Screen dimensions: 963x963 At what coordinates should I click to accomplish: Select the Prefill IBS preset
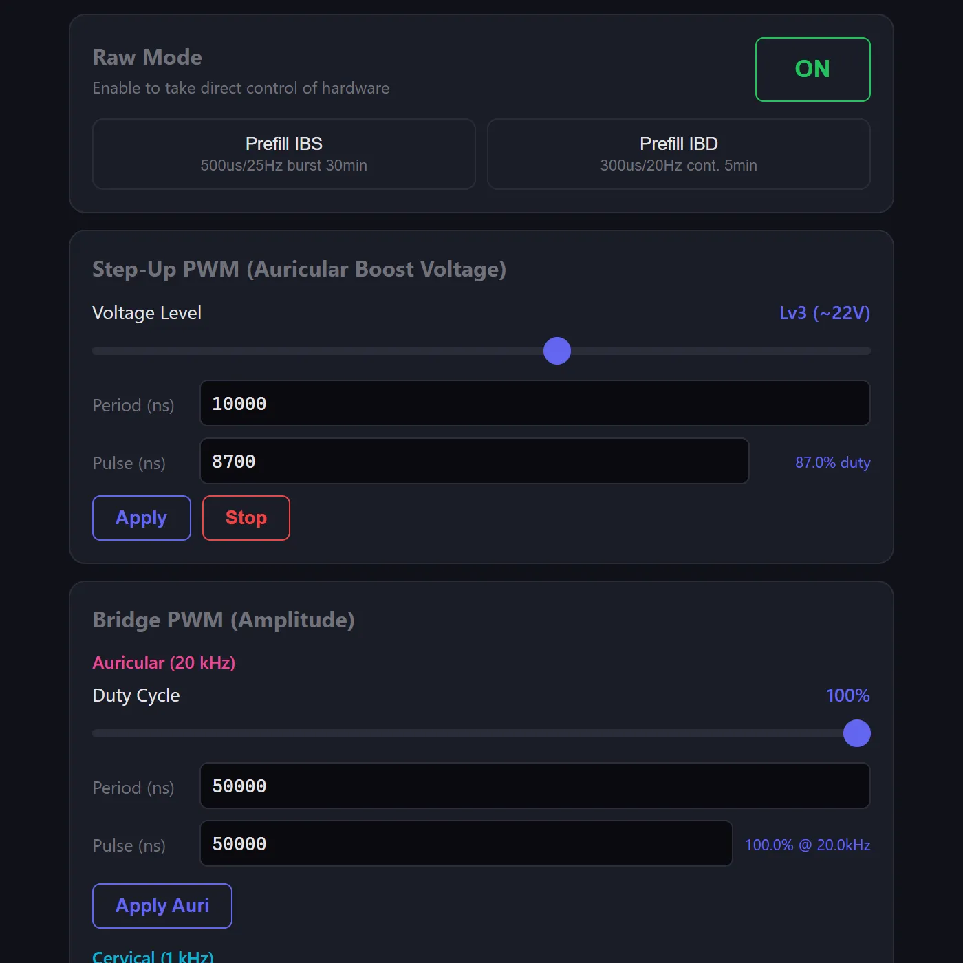[x=283, y=154]
